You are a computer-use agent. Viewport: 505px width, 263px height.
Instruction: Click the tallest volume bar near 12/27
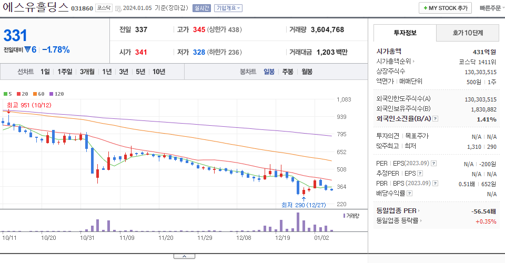(298, 222)
